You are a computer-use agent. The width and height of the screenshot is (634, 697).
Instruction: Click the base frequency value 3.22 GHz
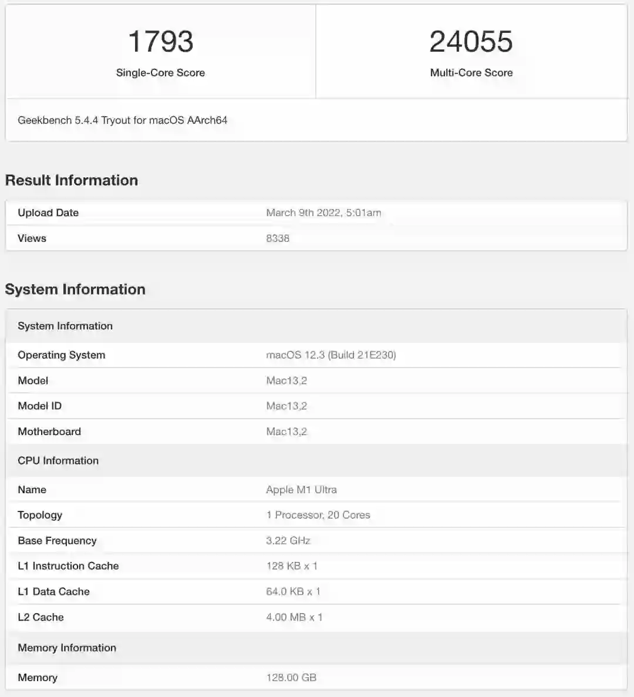(288, 541)
